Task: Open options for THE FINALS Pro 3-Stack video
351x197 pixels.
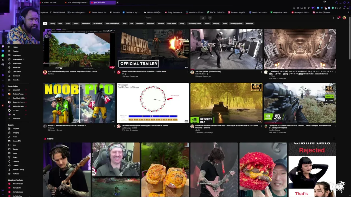Action: (114, 126)
